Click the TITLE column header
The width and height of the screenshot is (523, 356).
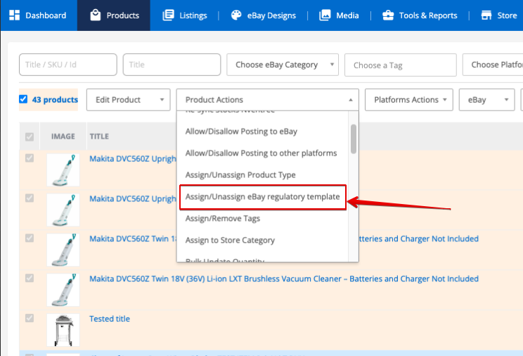pos(99,136)
